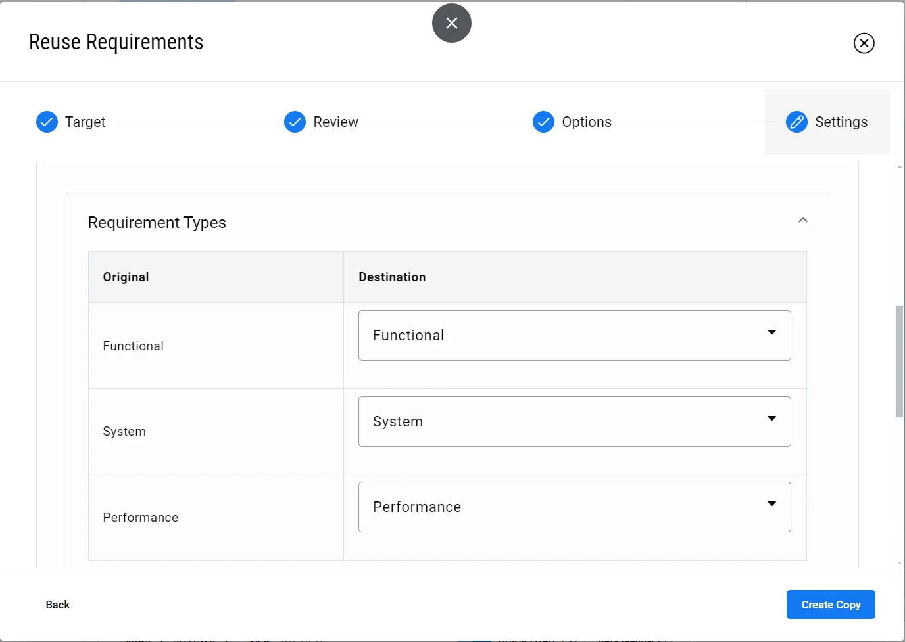Click the scrollbar up arrow
This screenshot has width=905, height=642.
click(899, 167)
